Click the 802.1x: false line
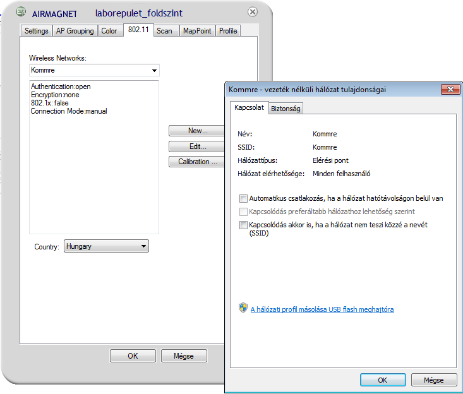The width and height of the screenshot is (463, 394). click(x=50, y=103)
